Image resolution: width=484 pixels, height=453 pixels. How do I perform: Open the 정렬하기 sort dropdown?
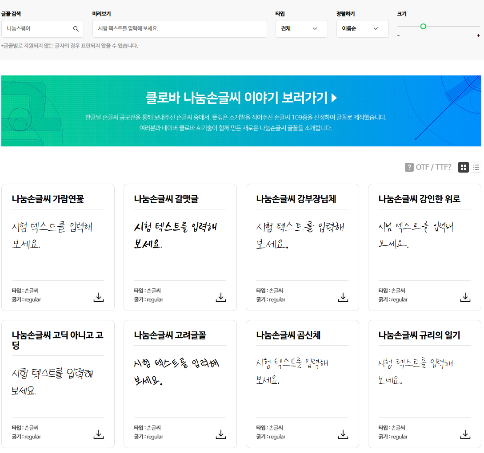click(x=362, y=28)
